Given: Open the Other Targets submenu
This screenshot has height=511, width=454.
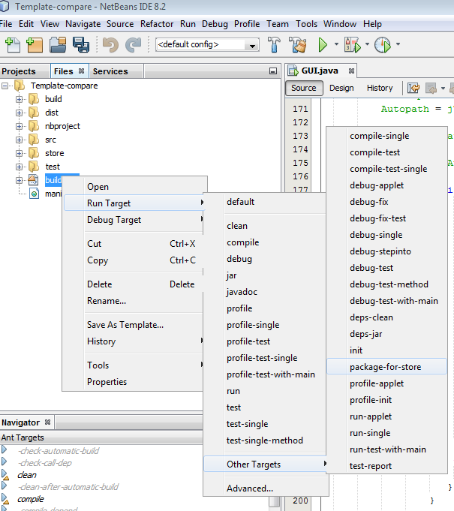Looking at the screenshot, I should click(x=265, y=464).
